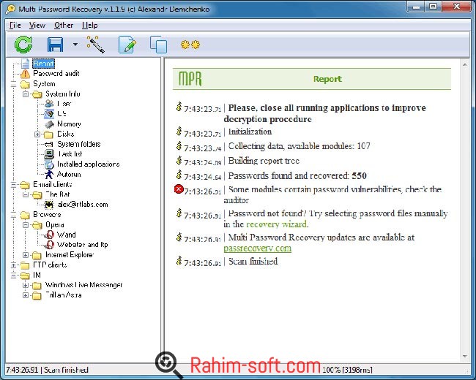Viewport: 476px width, 380px height.
Task: Select Websites and ftp item
Action: pyautogui.click(x=83, y=245)
